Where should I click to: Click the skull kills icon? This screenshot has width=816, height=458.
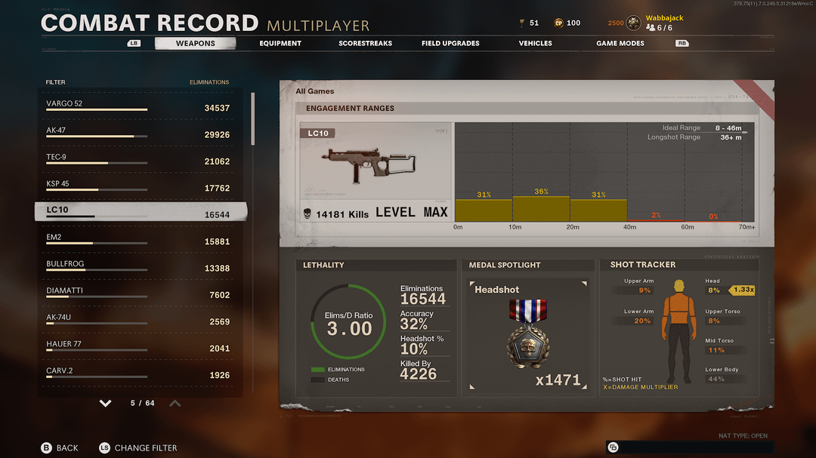tap(308, 214)
